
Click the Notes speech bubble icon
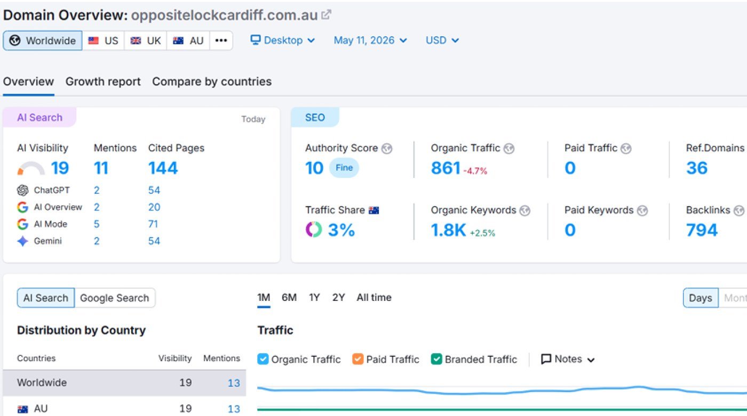546,360
